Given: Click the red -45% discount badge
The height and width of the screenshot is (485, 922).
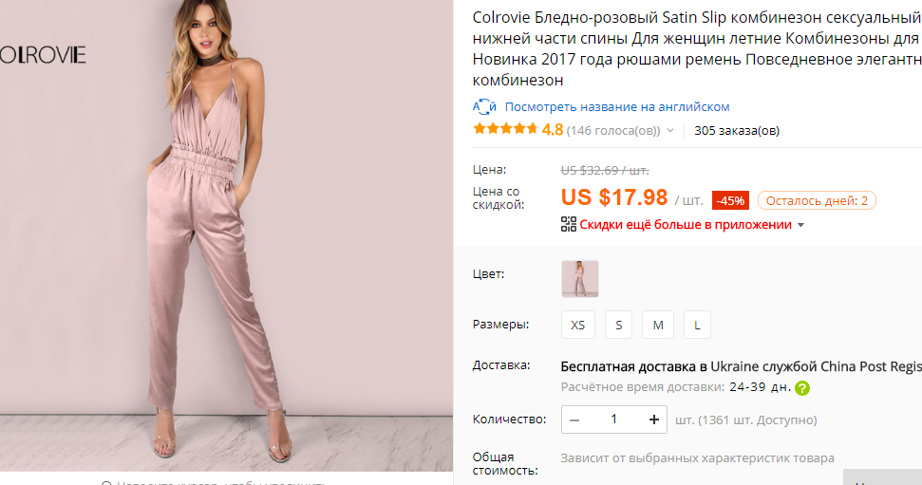Looking at the screenshot, I should (730, 200).
